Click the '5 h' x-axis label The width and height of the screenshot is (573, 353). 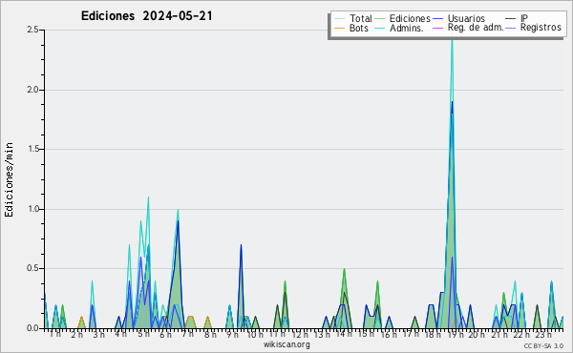pos(143,334)
